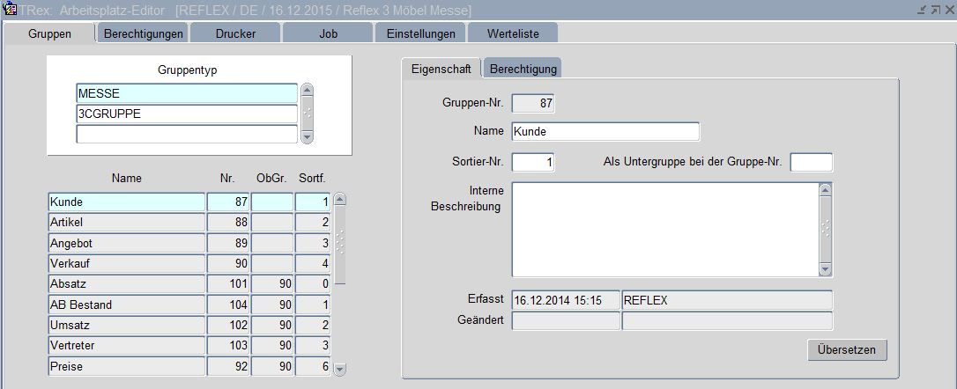Click scroll-up arrow of the groups name table
The width and height of the screenshot is (957, 389).
tap(340, 201)
